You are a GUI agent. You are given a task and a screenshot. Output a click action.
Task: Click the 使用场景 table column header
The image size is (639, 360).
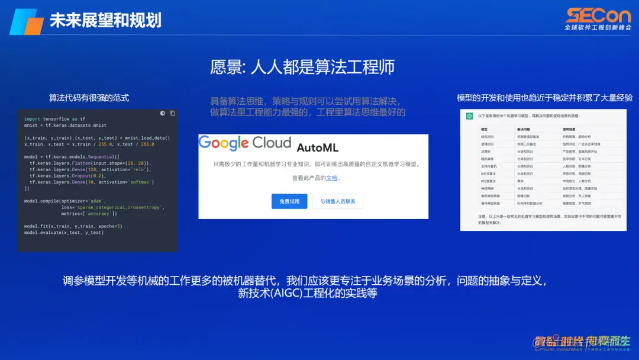(569, 129)
